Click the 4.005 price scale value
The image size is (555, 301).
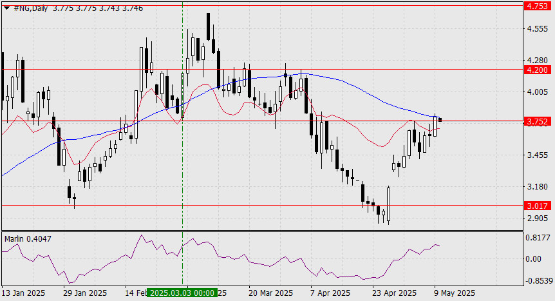(538, 92)
